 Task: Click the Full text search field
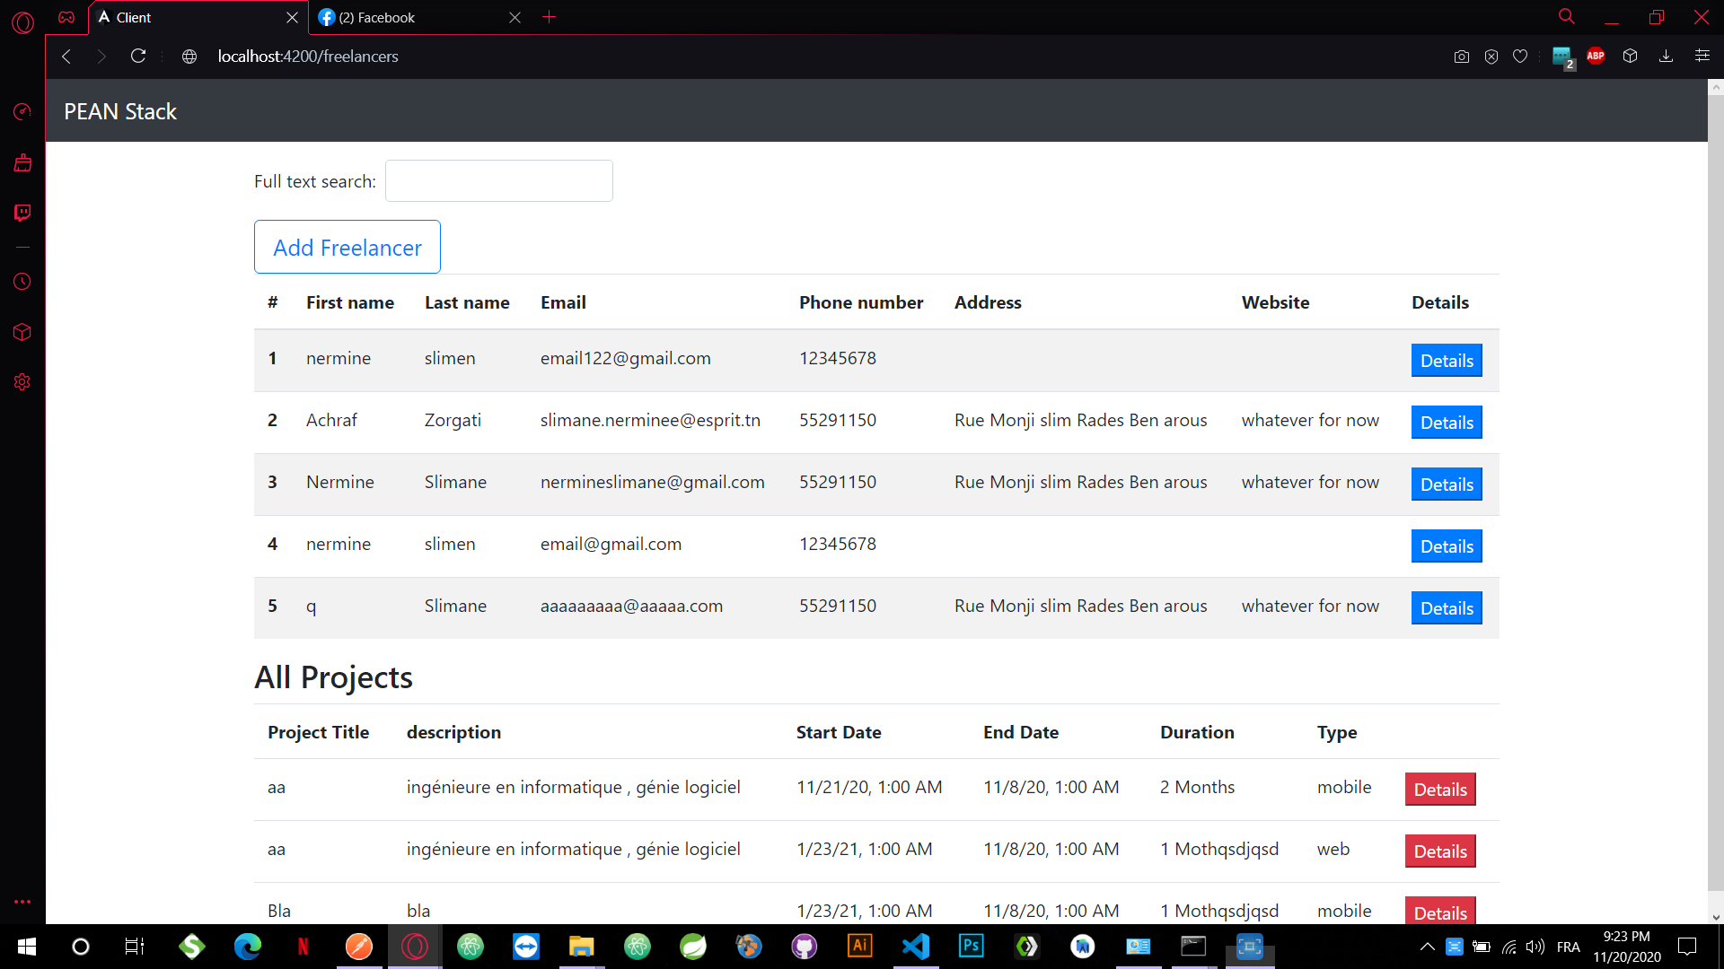[499, 181]
